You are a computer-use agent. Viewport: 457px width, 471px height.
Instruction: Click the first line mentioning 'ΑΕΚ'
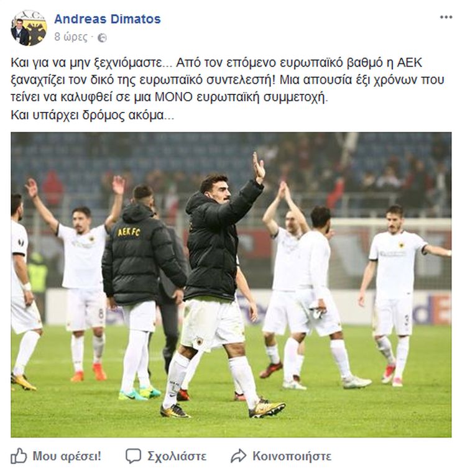coord(216,63)
